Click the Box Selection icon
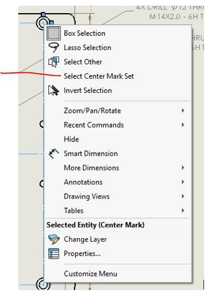 [53, 34]
